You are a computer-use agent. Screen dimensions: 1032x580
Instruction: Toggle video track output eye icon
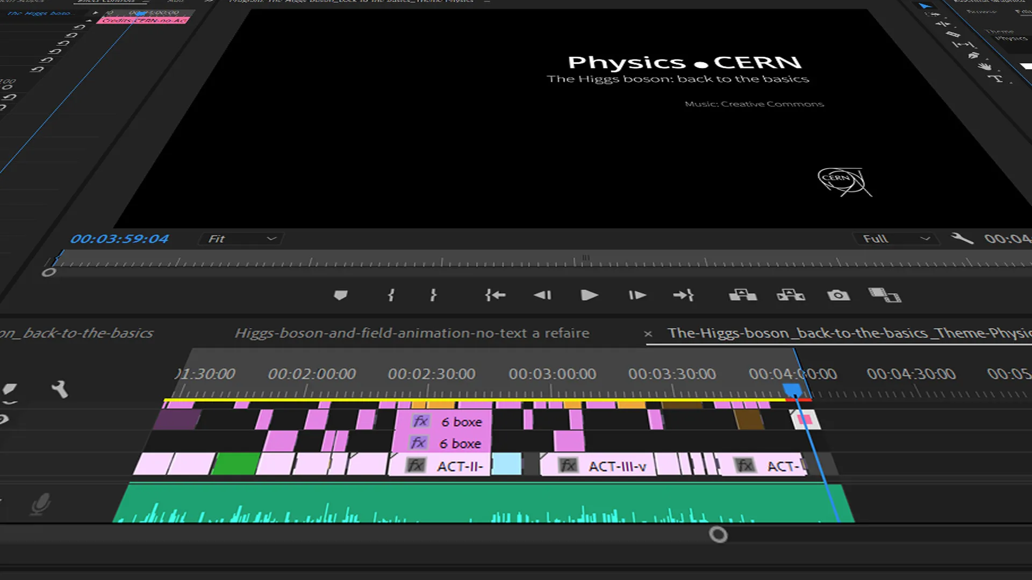(4, 419)
